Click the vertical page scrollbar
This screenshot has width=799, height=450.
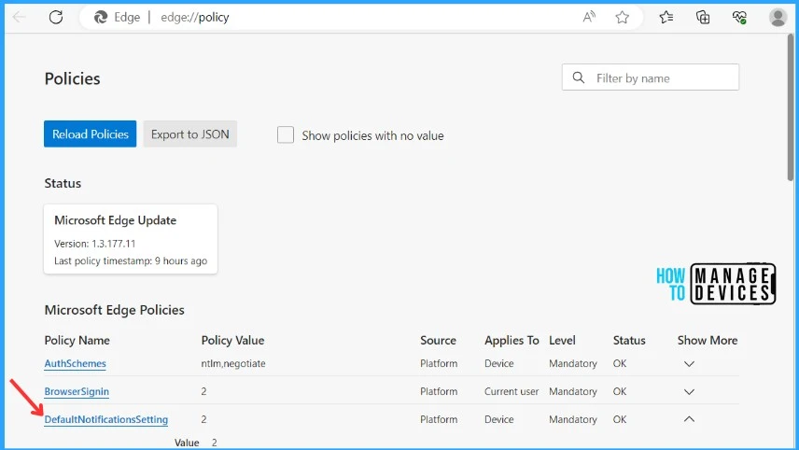click(x=790, y=107)
